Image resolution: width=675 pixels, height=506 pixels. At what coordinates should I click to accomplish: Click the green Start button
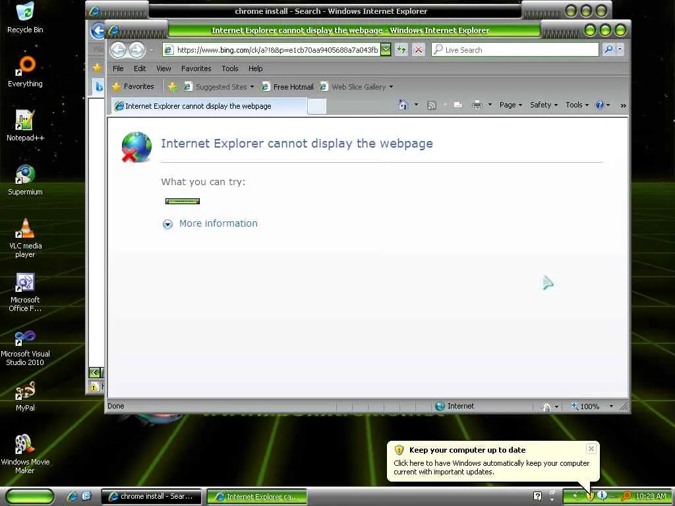click(x=29, y=497)
